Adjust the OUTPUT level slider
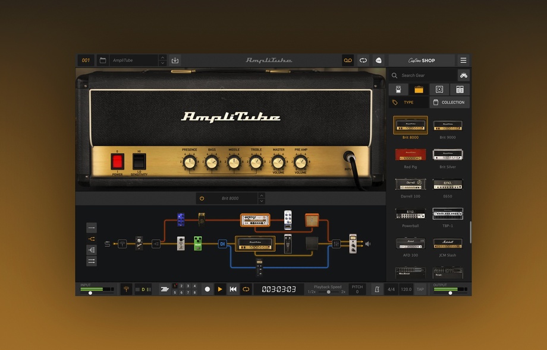The height and width of the screenshot is (350, 547). pos(450,293)
